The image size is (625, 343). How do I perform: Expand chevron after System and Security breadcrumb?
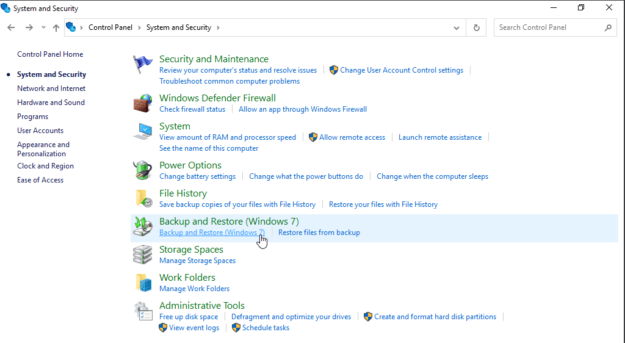click(x=218, y=27)
